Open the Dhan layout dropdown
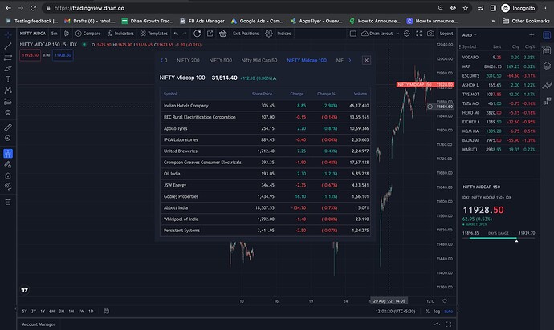Image resolution: width=554 pixels, height=330 pixels. 380,34
